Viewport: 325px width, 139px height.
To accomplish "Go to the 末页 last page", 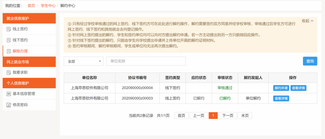I will pyautogui.click(x=245, y=116).
